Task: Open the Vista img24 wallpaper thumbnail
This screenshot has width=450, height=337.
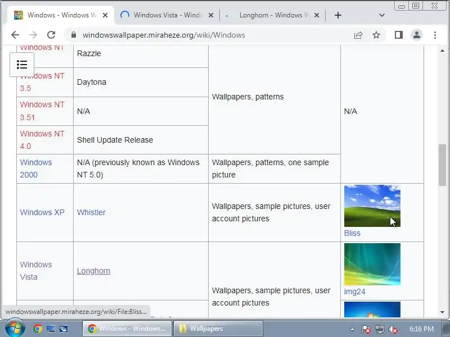Action: (372, 264)
